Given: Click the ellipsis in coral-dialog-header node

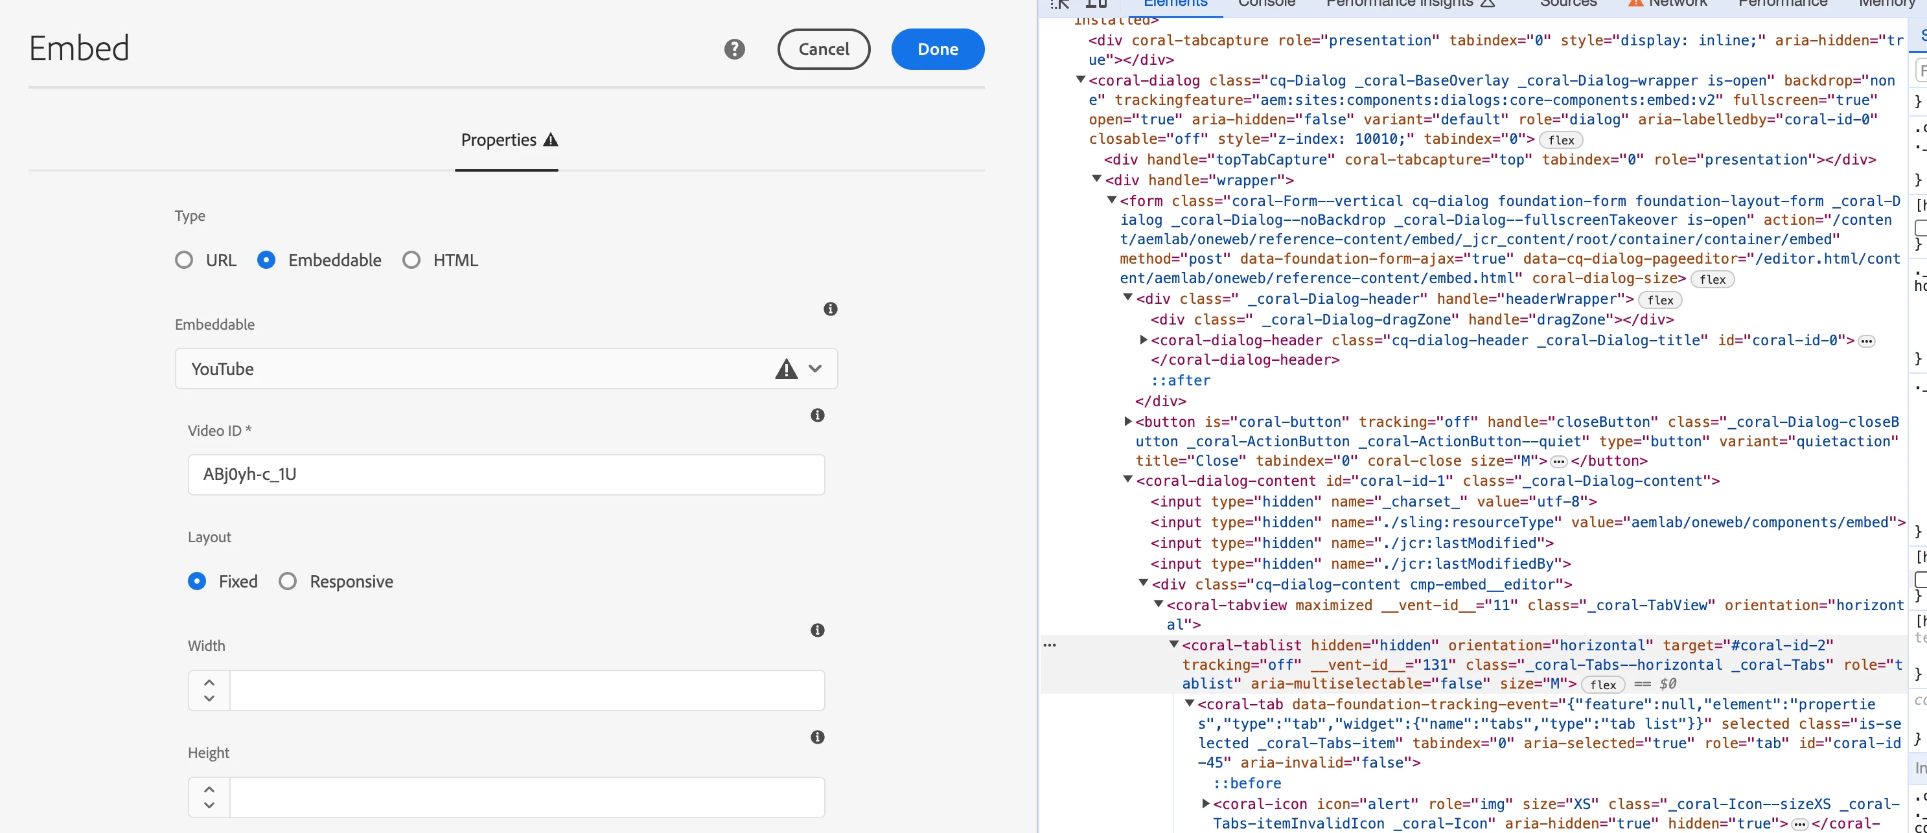Looking at the screenshot, I should [1866, 341].
